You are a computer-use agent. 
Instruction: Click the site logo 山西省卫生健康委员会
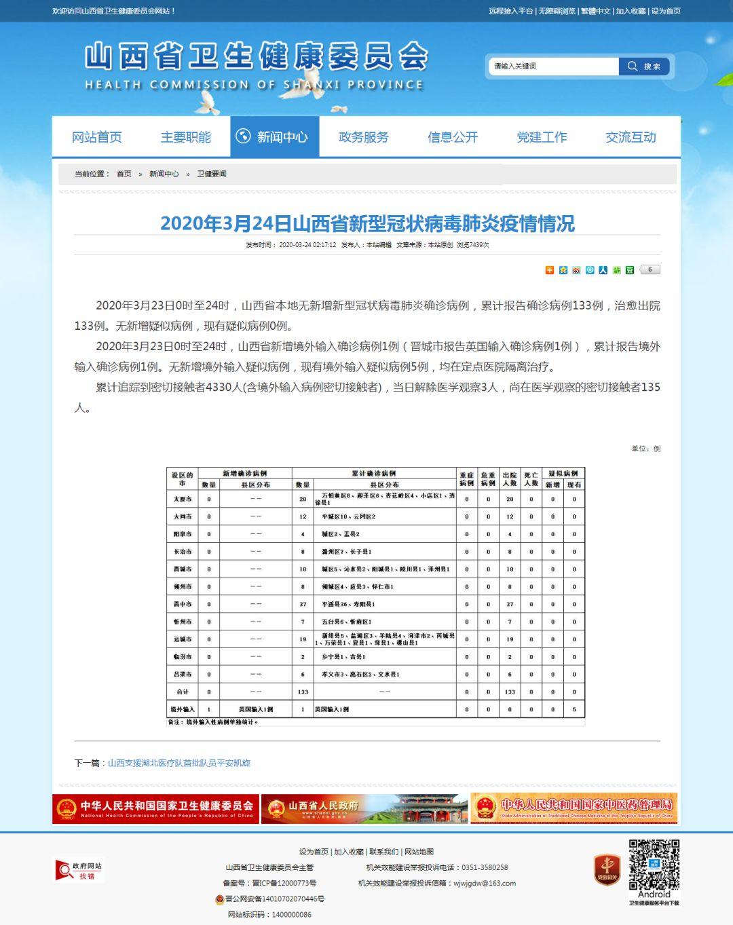coord(256,67)
